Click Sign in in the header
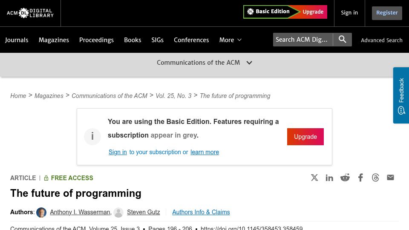Screen dimensions: 409x230 tap(349, 12)
